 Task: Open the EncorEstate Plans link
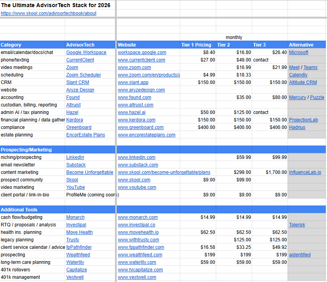click(86, 135)
